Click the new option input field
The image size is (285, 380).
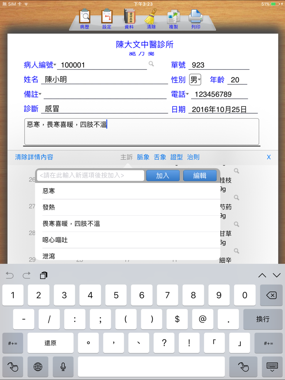click(x=91, y=176)
